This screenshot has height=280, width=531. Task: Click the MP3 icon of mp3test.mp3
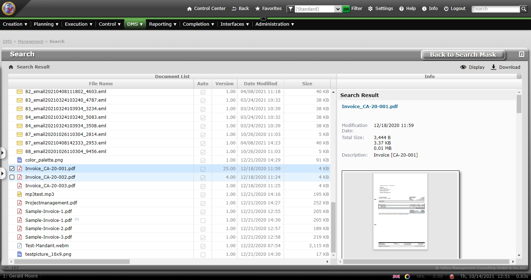20,194
